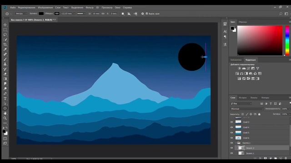This screenshot has height=163, width=291.
Task: Hide layer Слой 5
Action: [x=231, y=133]
